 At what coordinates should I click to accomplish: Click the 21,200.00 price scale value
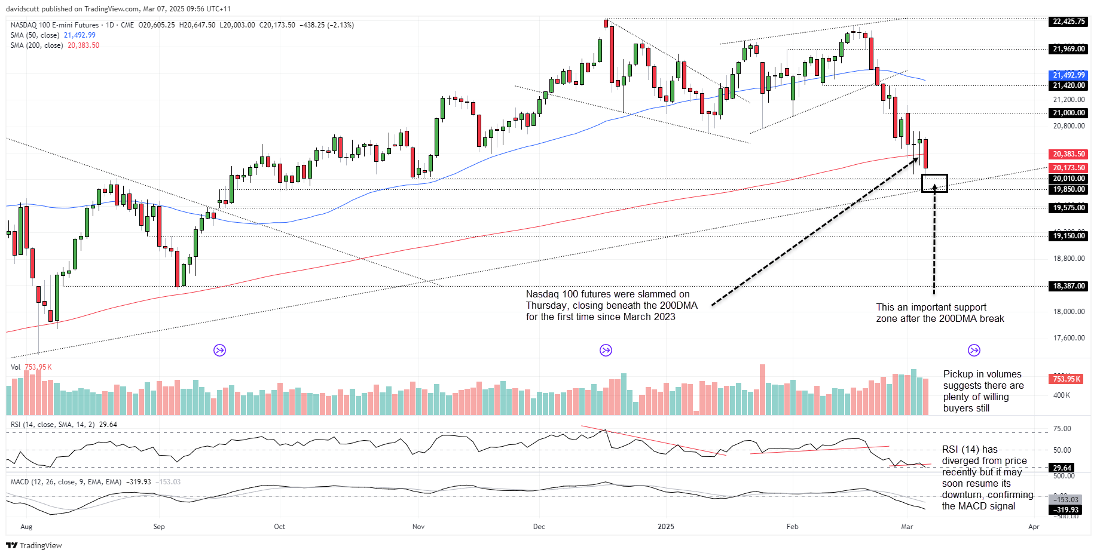[1069, 100]
